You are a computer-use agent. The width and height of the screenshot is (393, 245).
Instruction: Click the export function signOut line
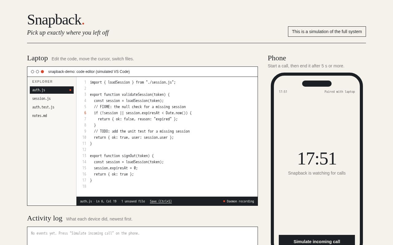point(122,156)
